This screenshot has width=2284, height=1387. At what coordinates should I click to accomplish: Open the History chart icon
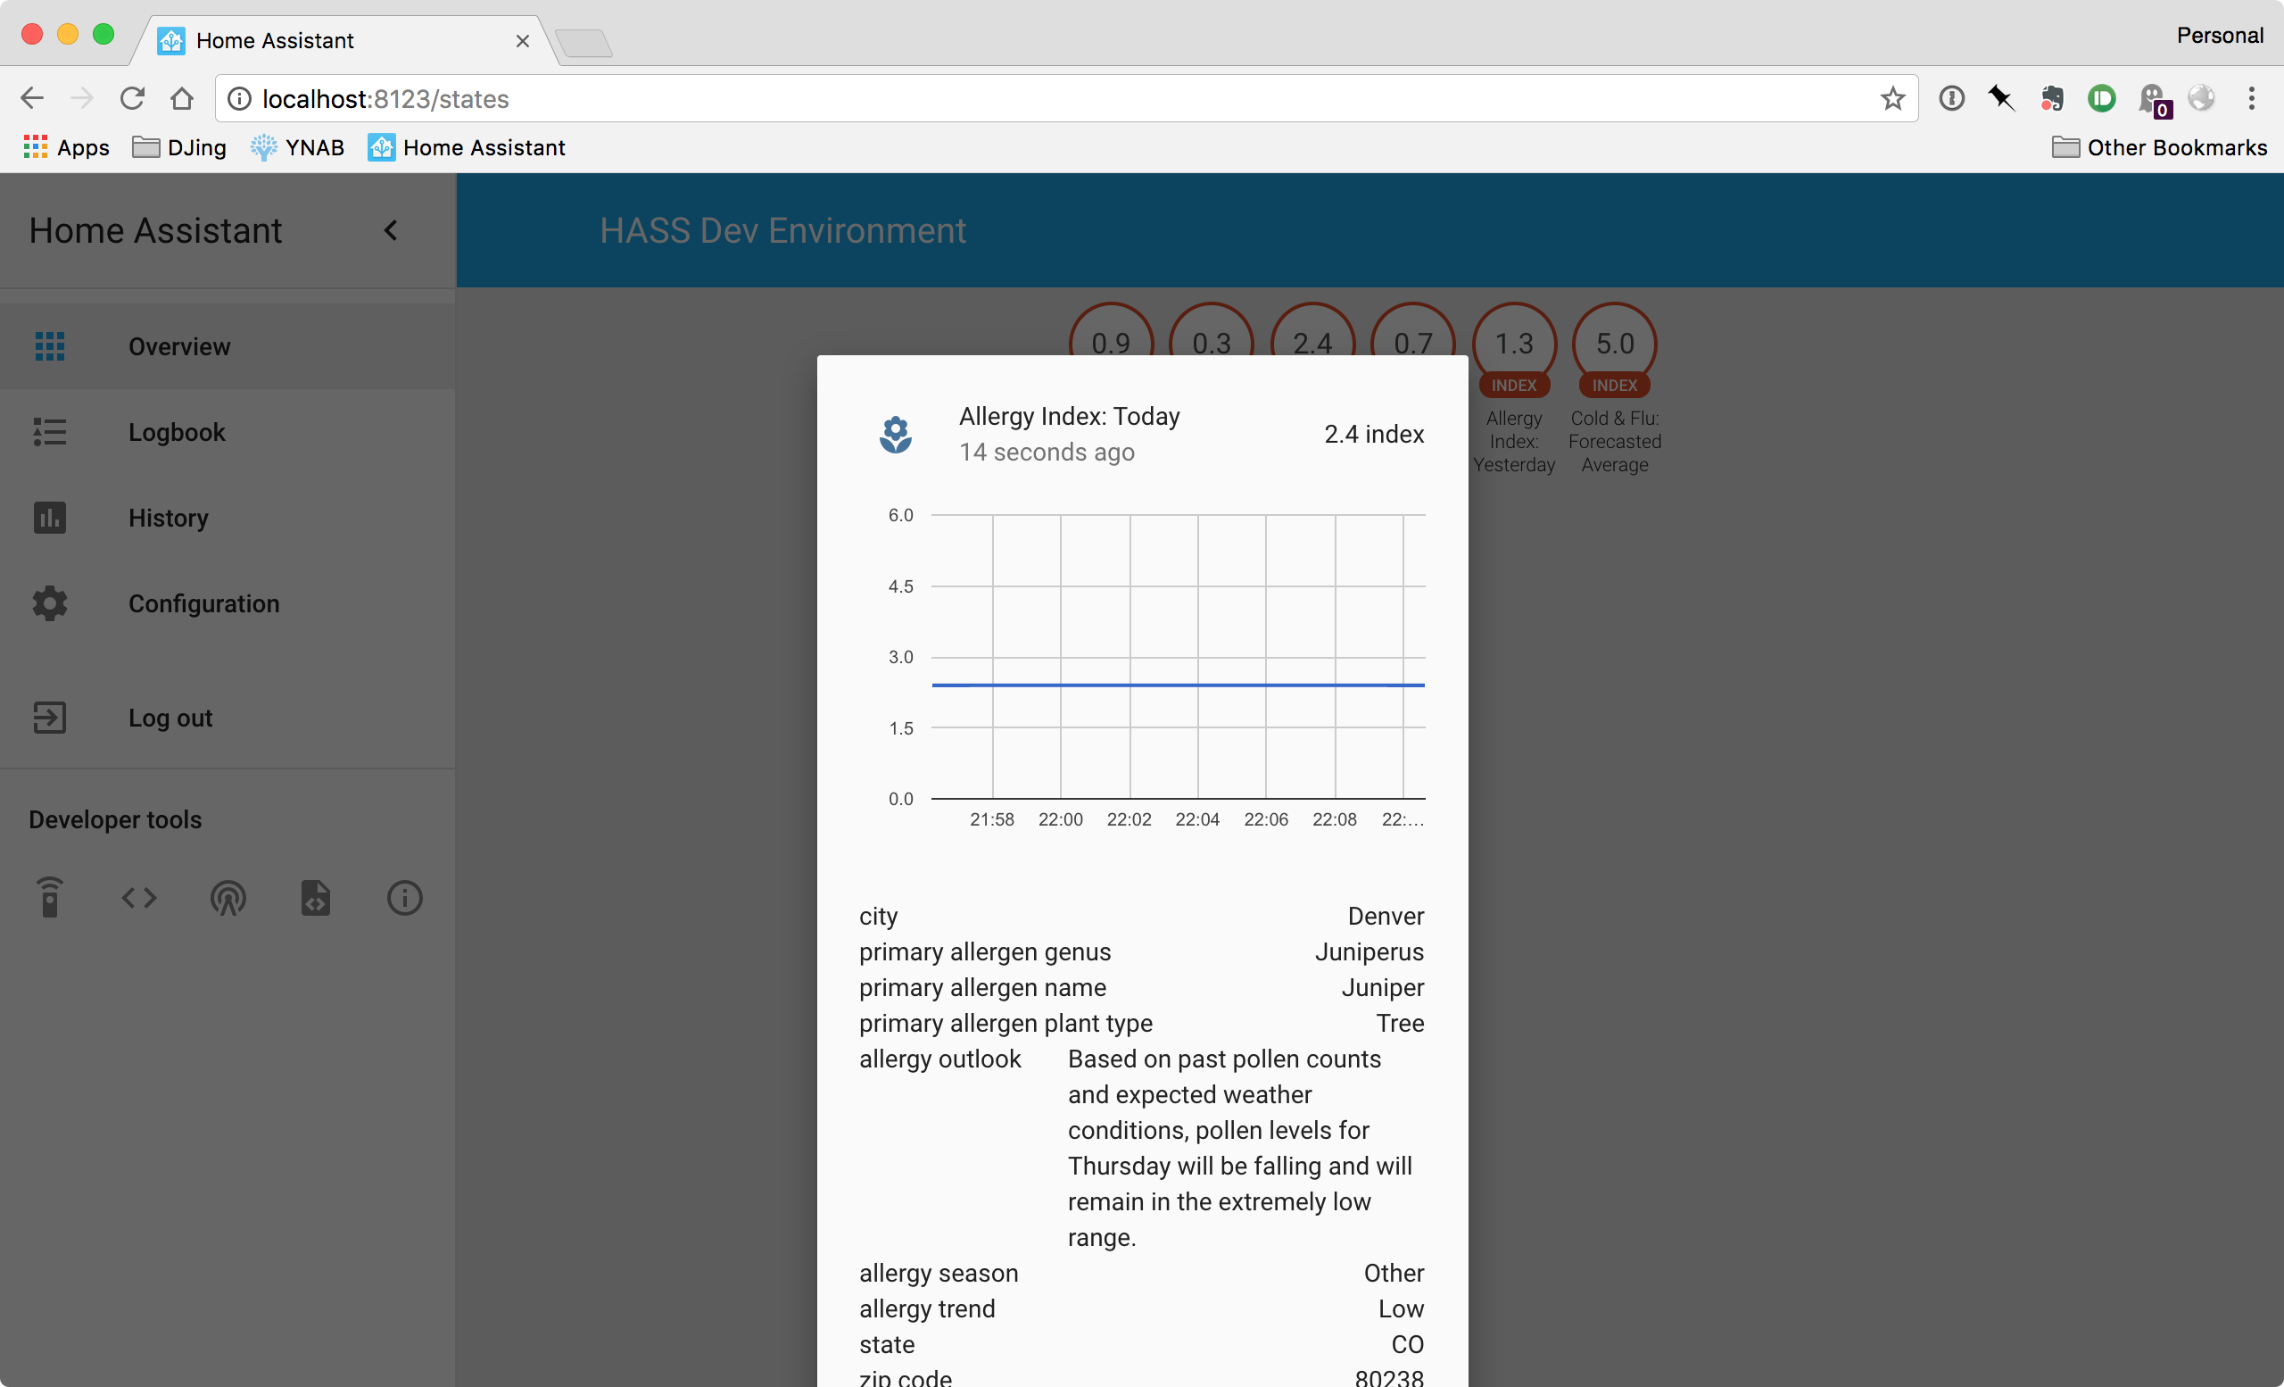coord(50,518)
